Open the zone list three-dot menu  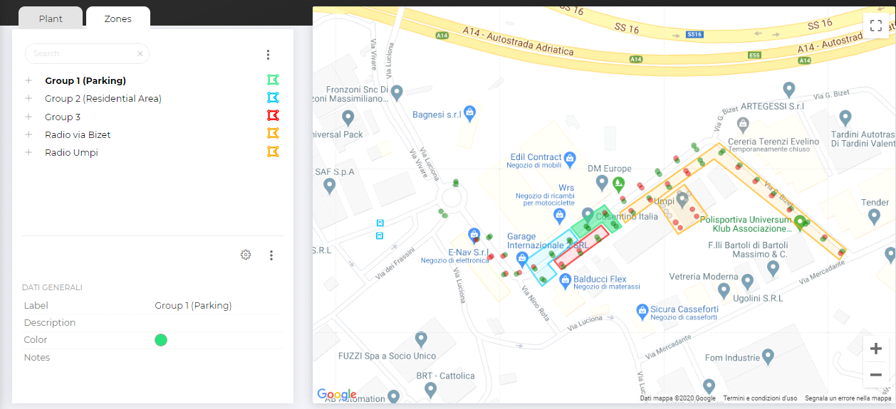tap(268, 54)
